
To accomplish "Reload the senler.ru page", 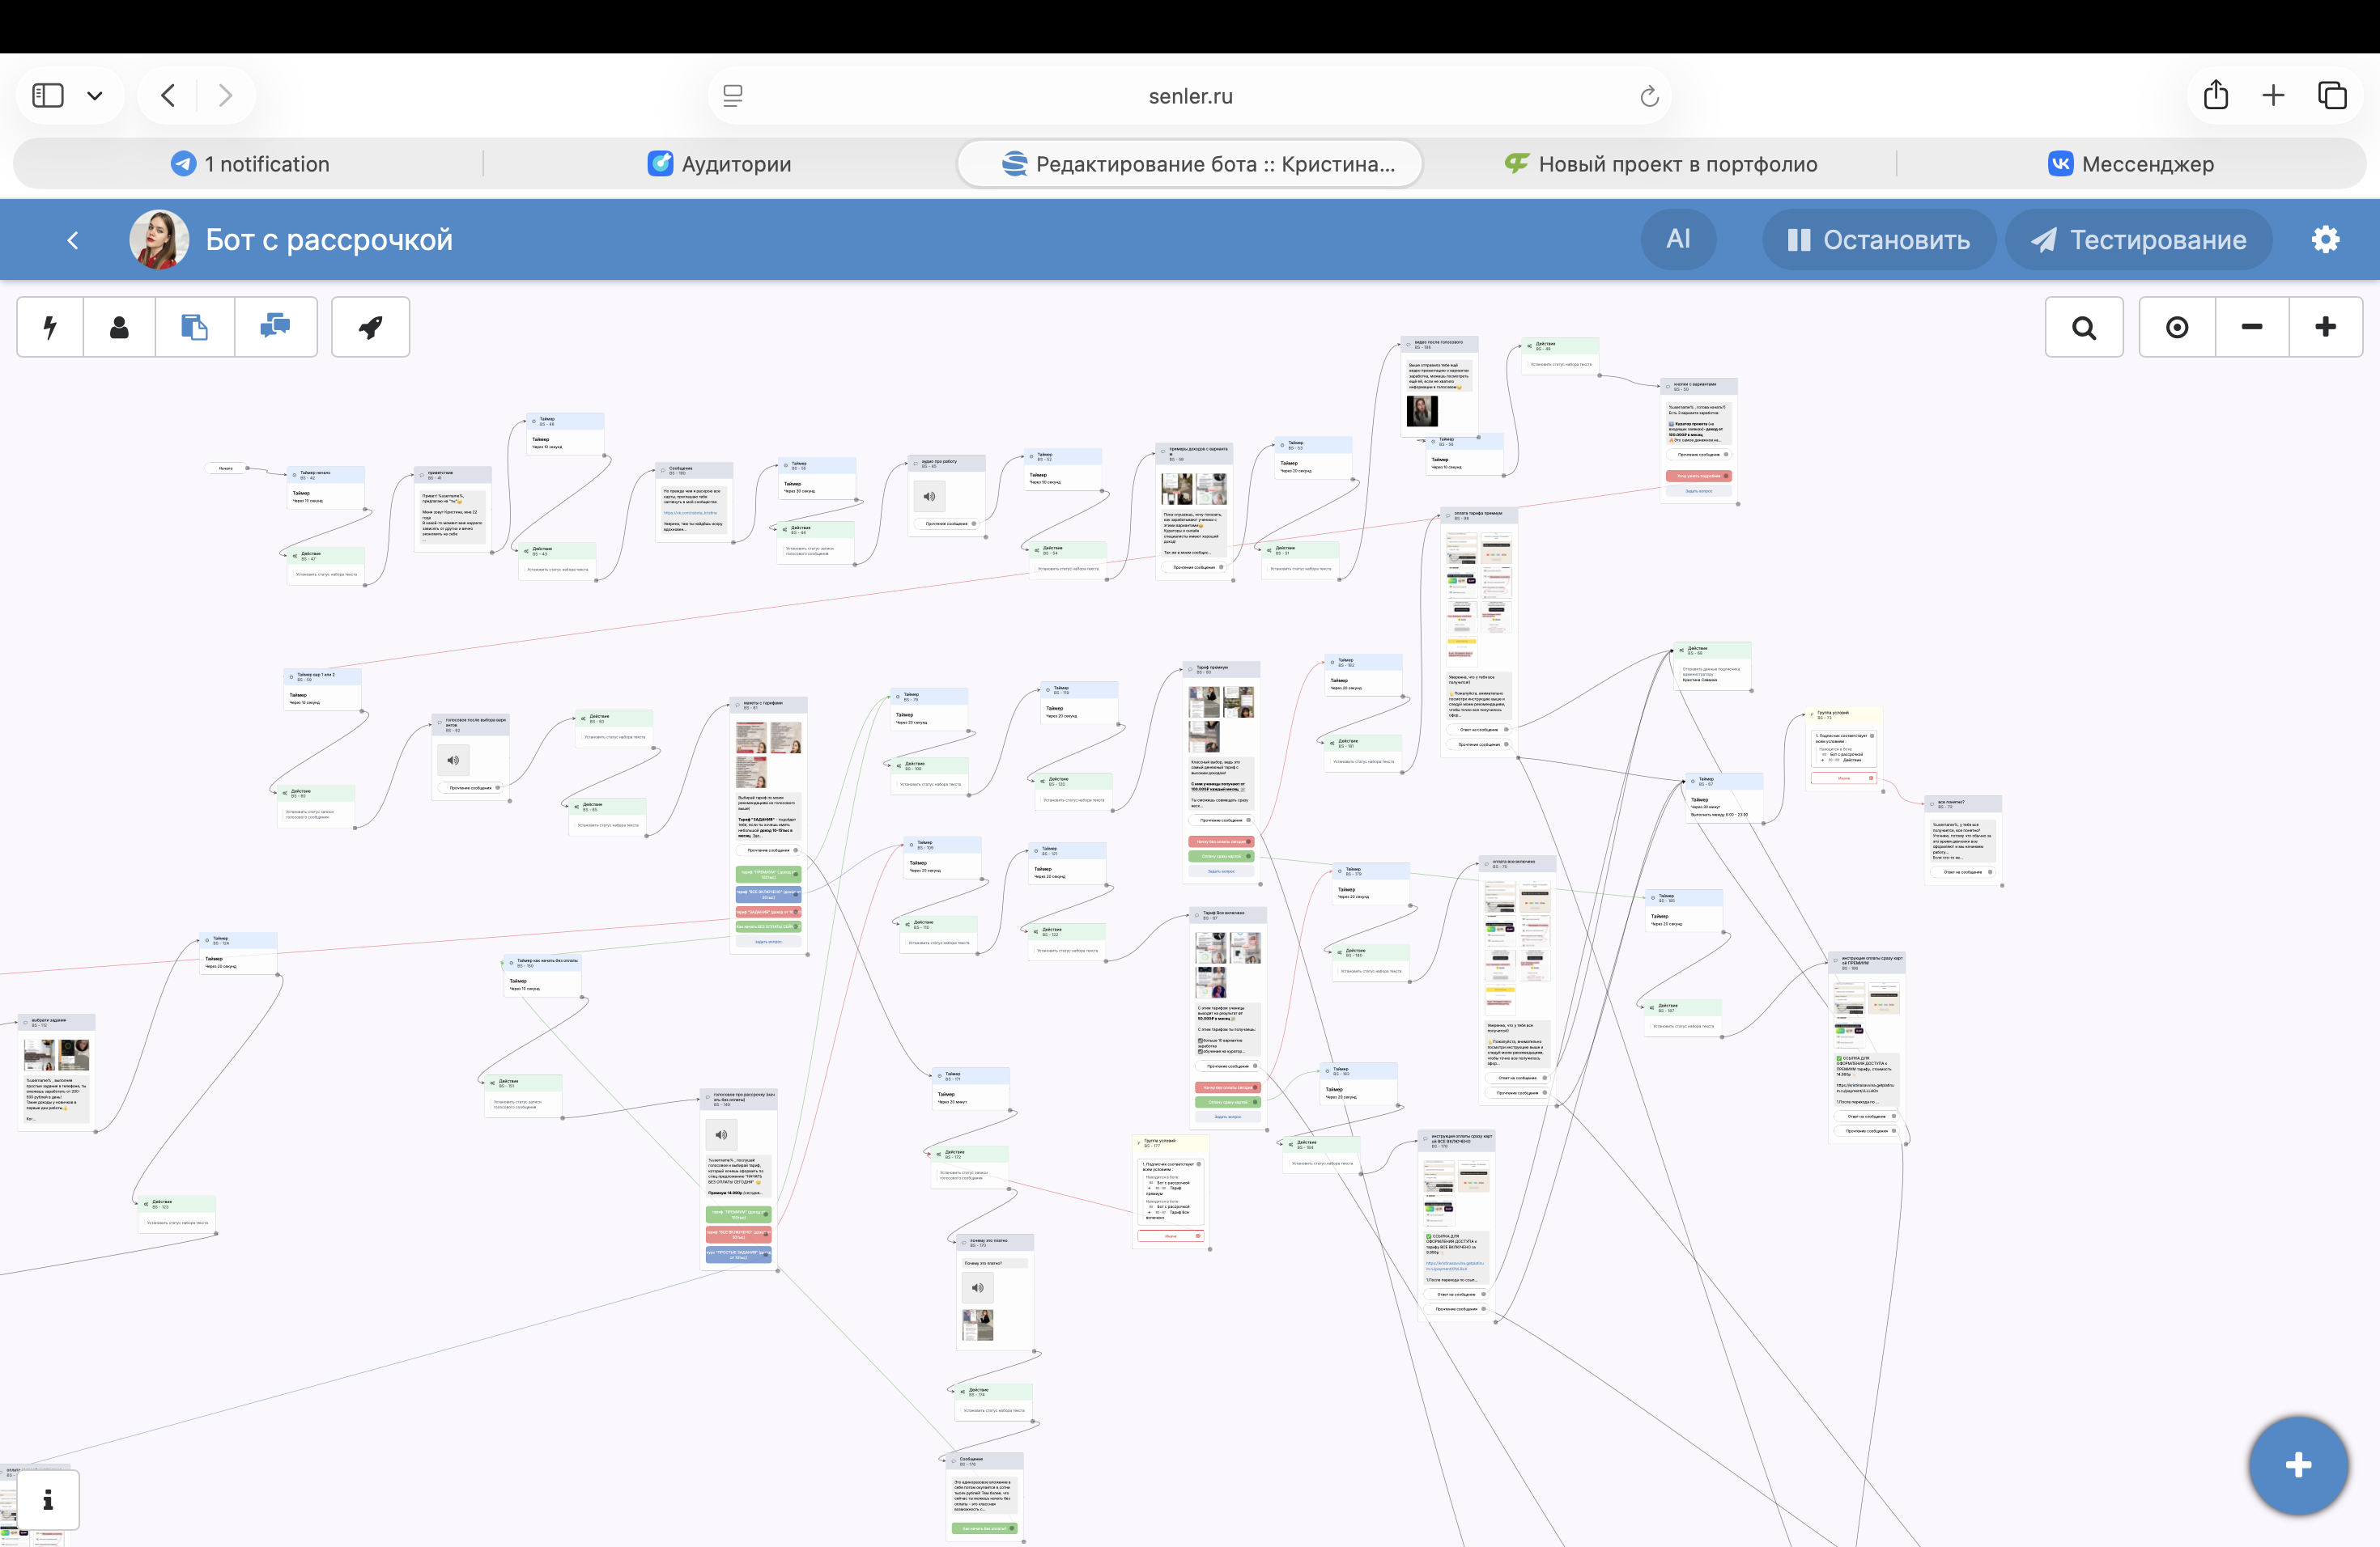I will (x=1649, y=96).
